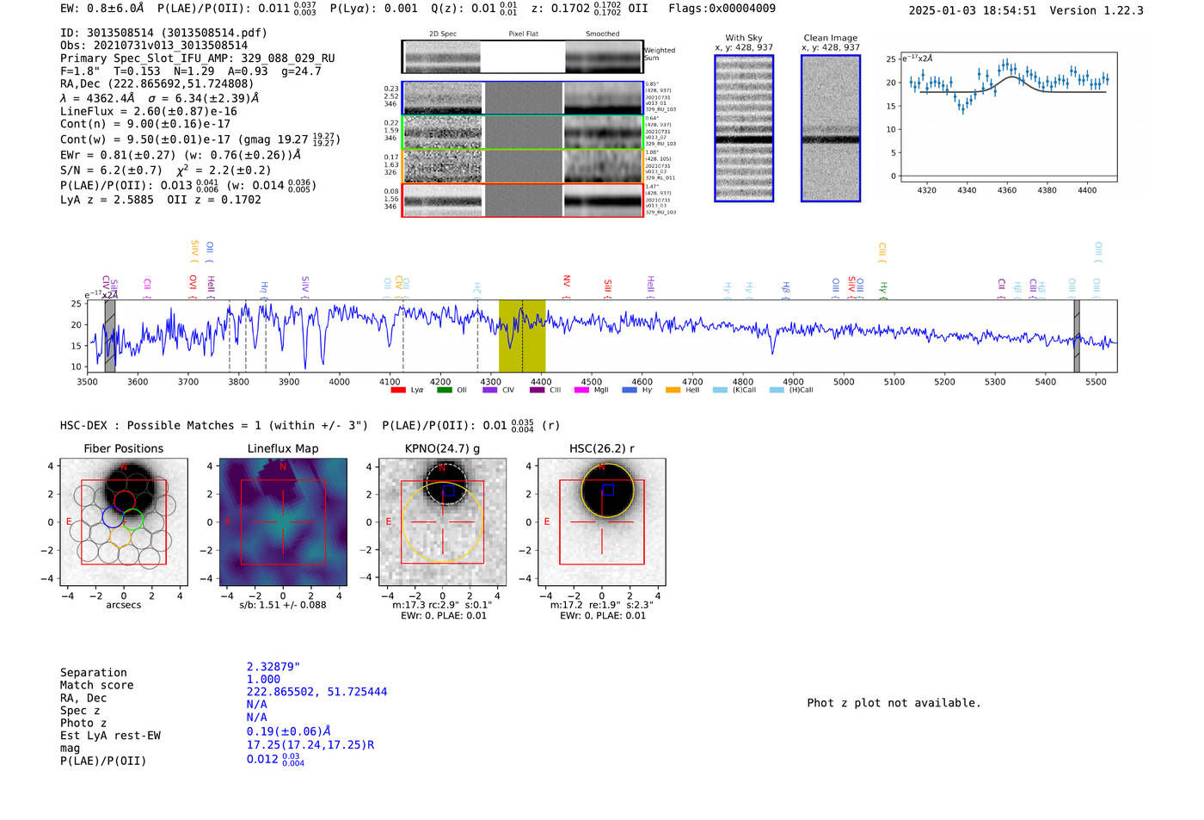Select the blue-bordered 2D spectrum row
Screen dimensions: 1204x820
523,98
